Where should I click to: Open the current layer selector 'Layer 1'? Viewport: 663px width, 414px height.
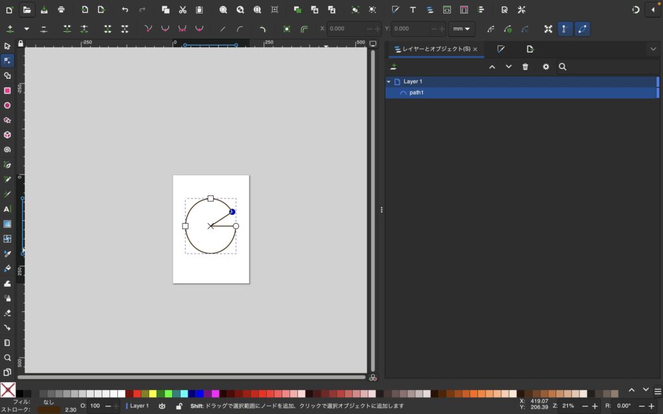coord(139,406)
